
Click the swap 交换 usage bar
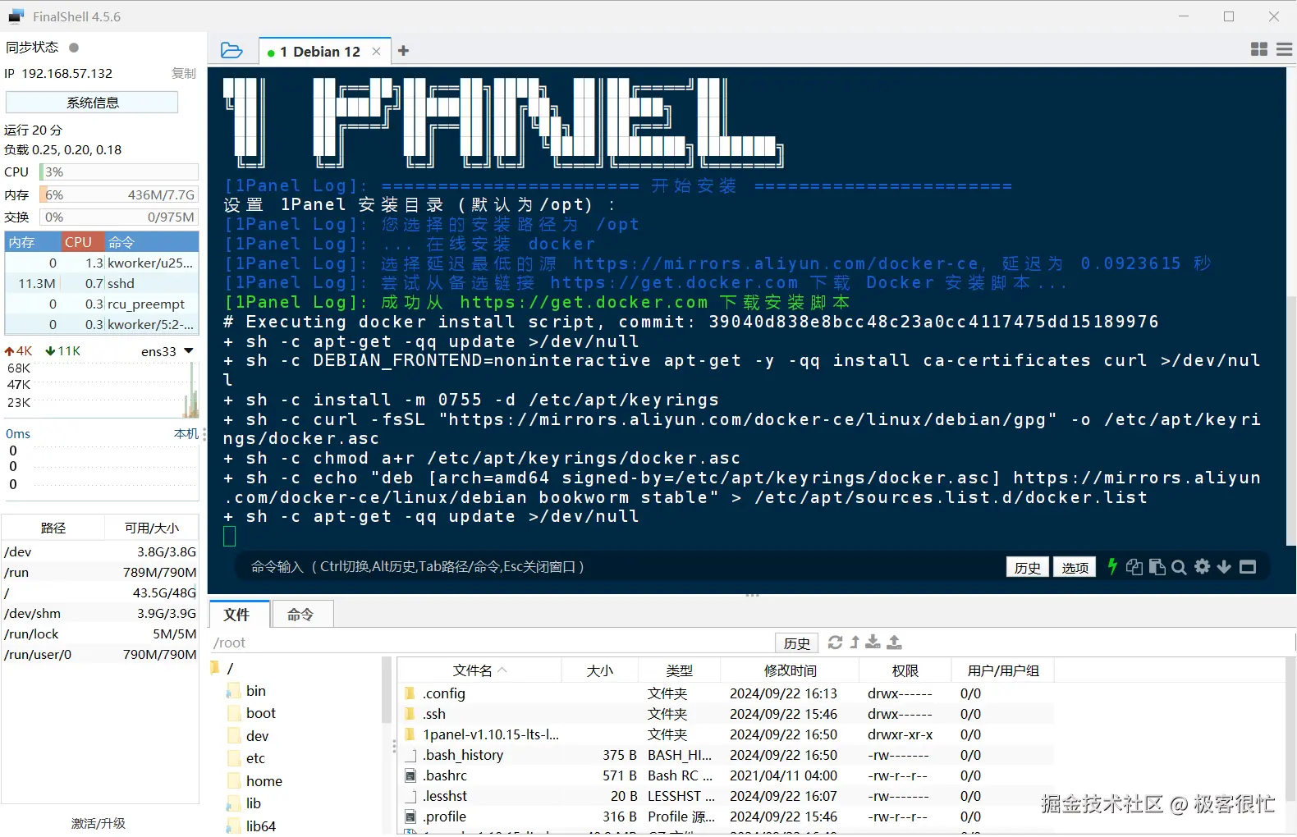coord(119,217)
